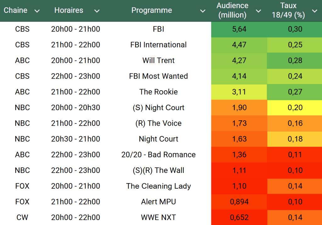This screenshot has height=225, width=322.
Task: Click the FBI Most Wanted cell
Action: (x=158, y=76)
